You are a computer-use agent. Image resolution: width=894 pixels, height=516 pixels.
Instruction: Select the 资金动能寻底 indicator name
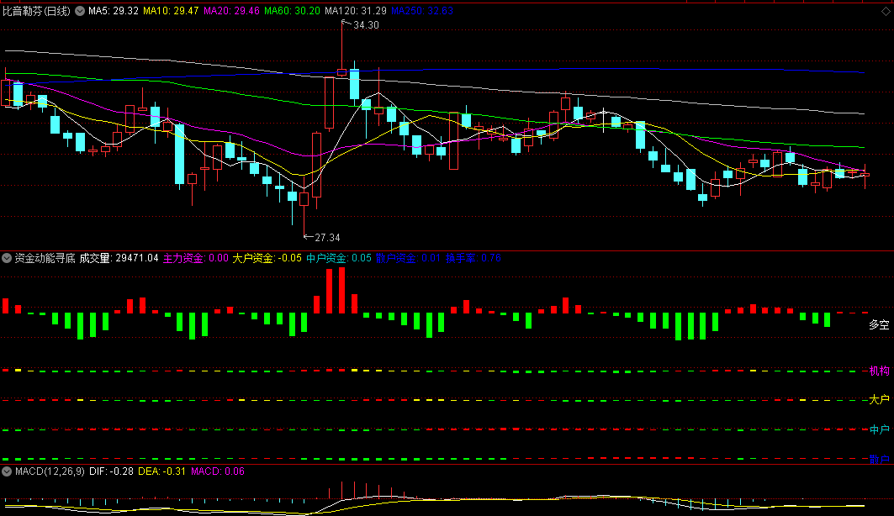[x=45, y=258]
